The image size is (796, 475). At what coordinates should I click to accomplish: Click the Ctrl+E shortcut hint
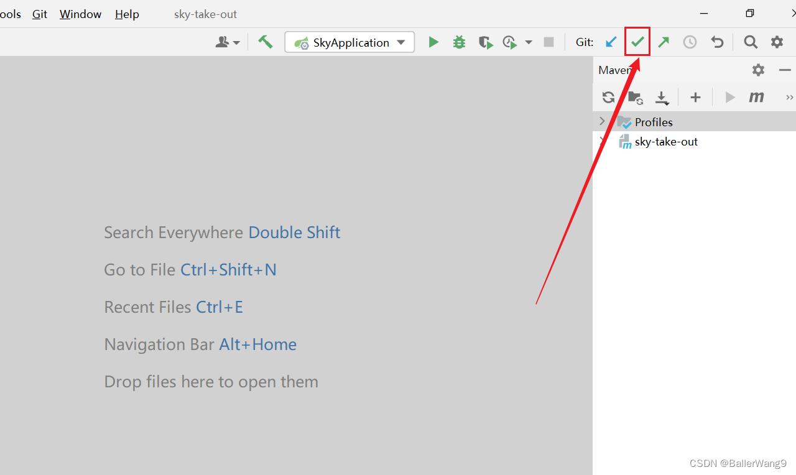pos(220,307)
